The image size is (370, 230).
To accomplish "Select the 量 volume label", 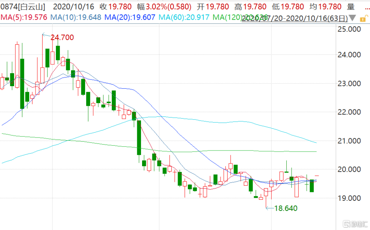I will pyautogui.click(x=351, y=7).
